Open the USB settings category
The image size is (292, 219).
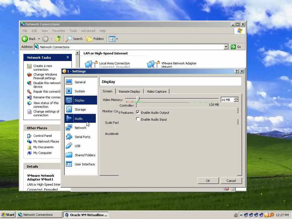click(81, 146)
